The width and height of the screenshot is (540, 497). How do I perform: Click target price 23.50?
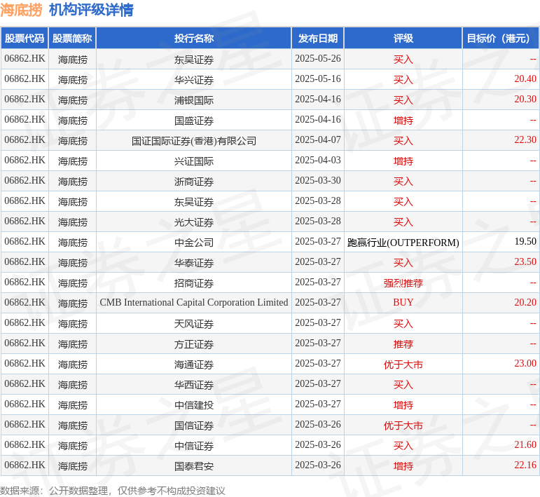525,262
